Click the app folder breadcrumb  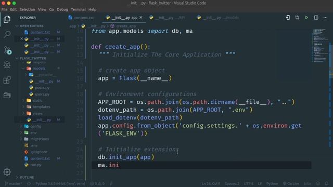73,26
